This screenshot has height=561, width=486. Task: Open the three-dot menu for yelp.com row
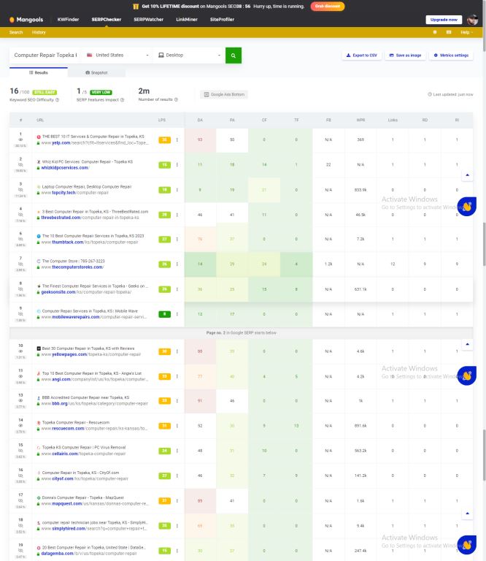click(x=177, y=140)
